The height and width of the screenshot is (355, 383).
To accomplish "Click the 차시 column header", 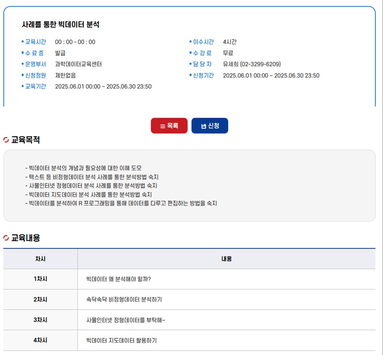I will [40, 259].
